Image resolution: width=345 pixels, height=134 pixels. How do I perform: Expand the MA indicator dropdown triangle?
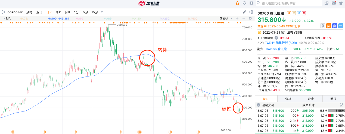coord(4,18)
